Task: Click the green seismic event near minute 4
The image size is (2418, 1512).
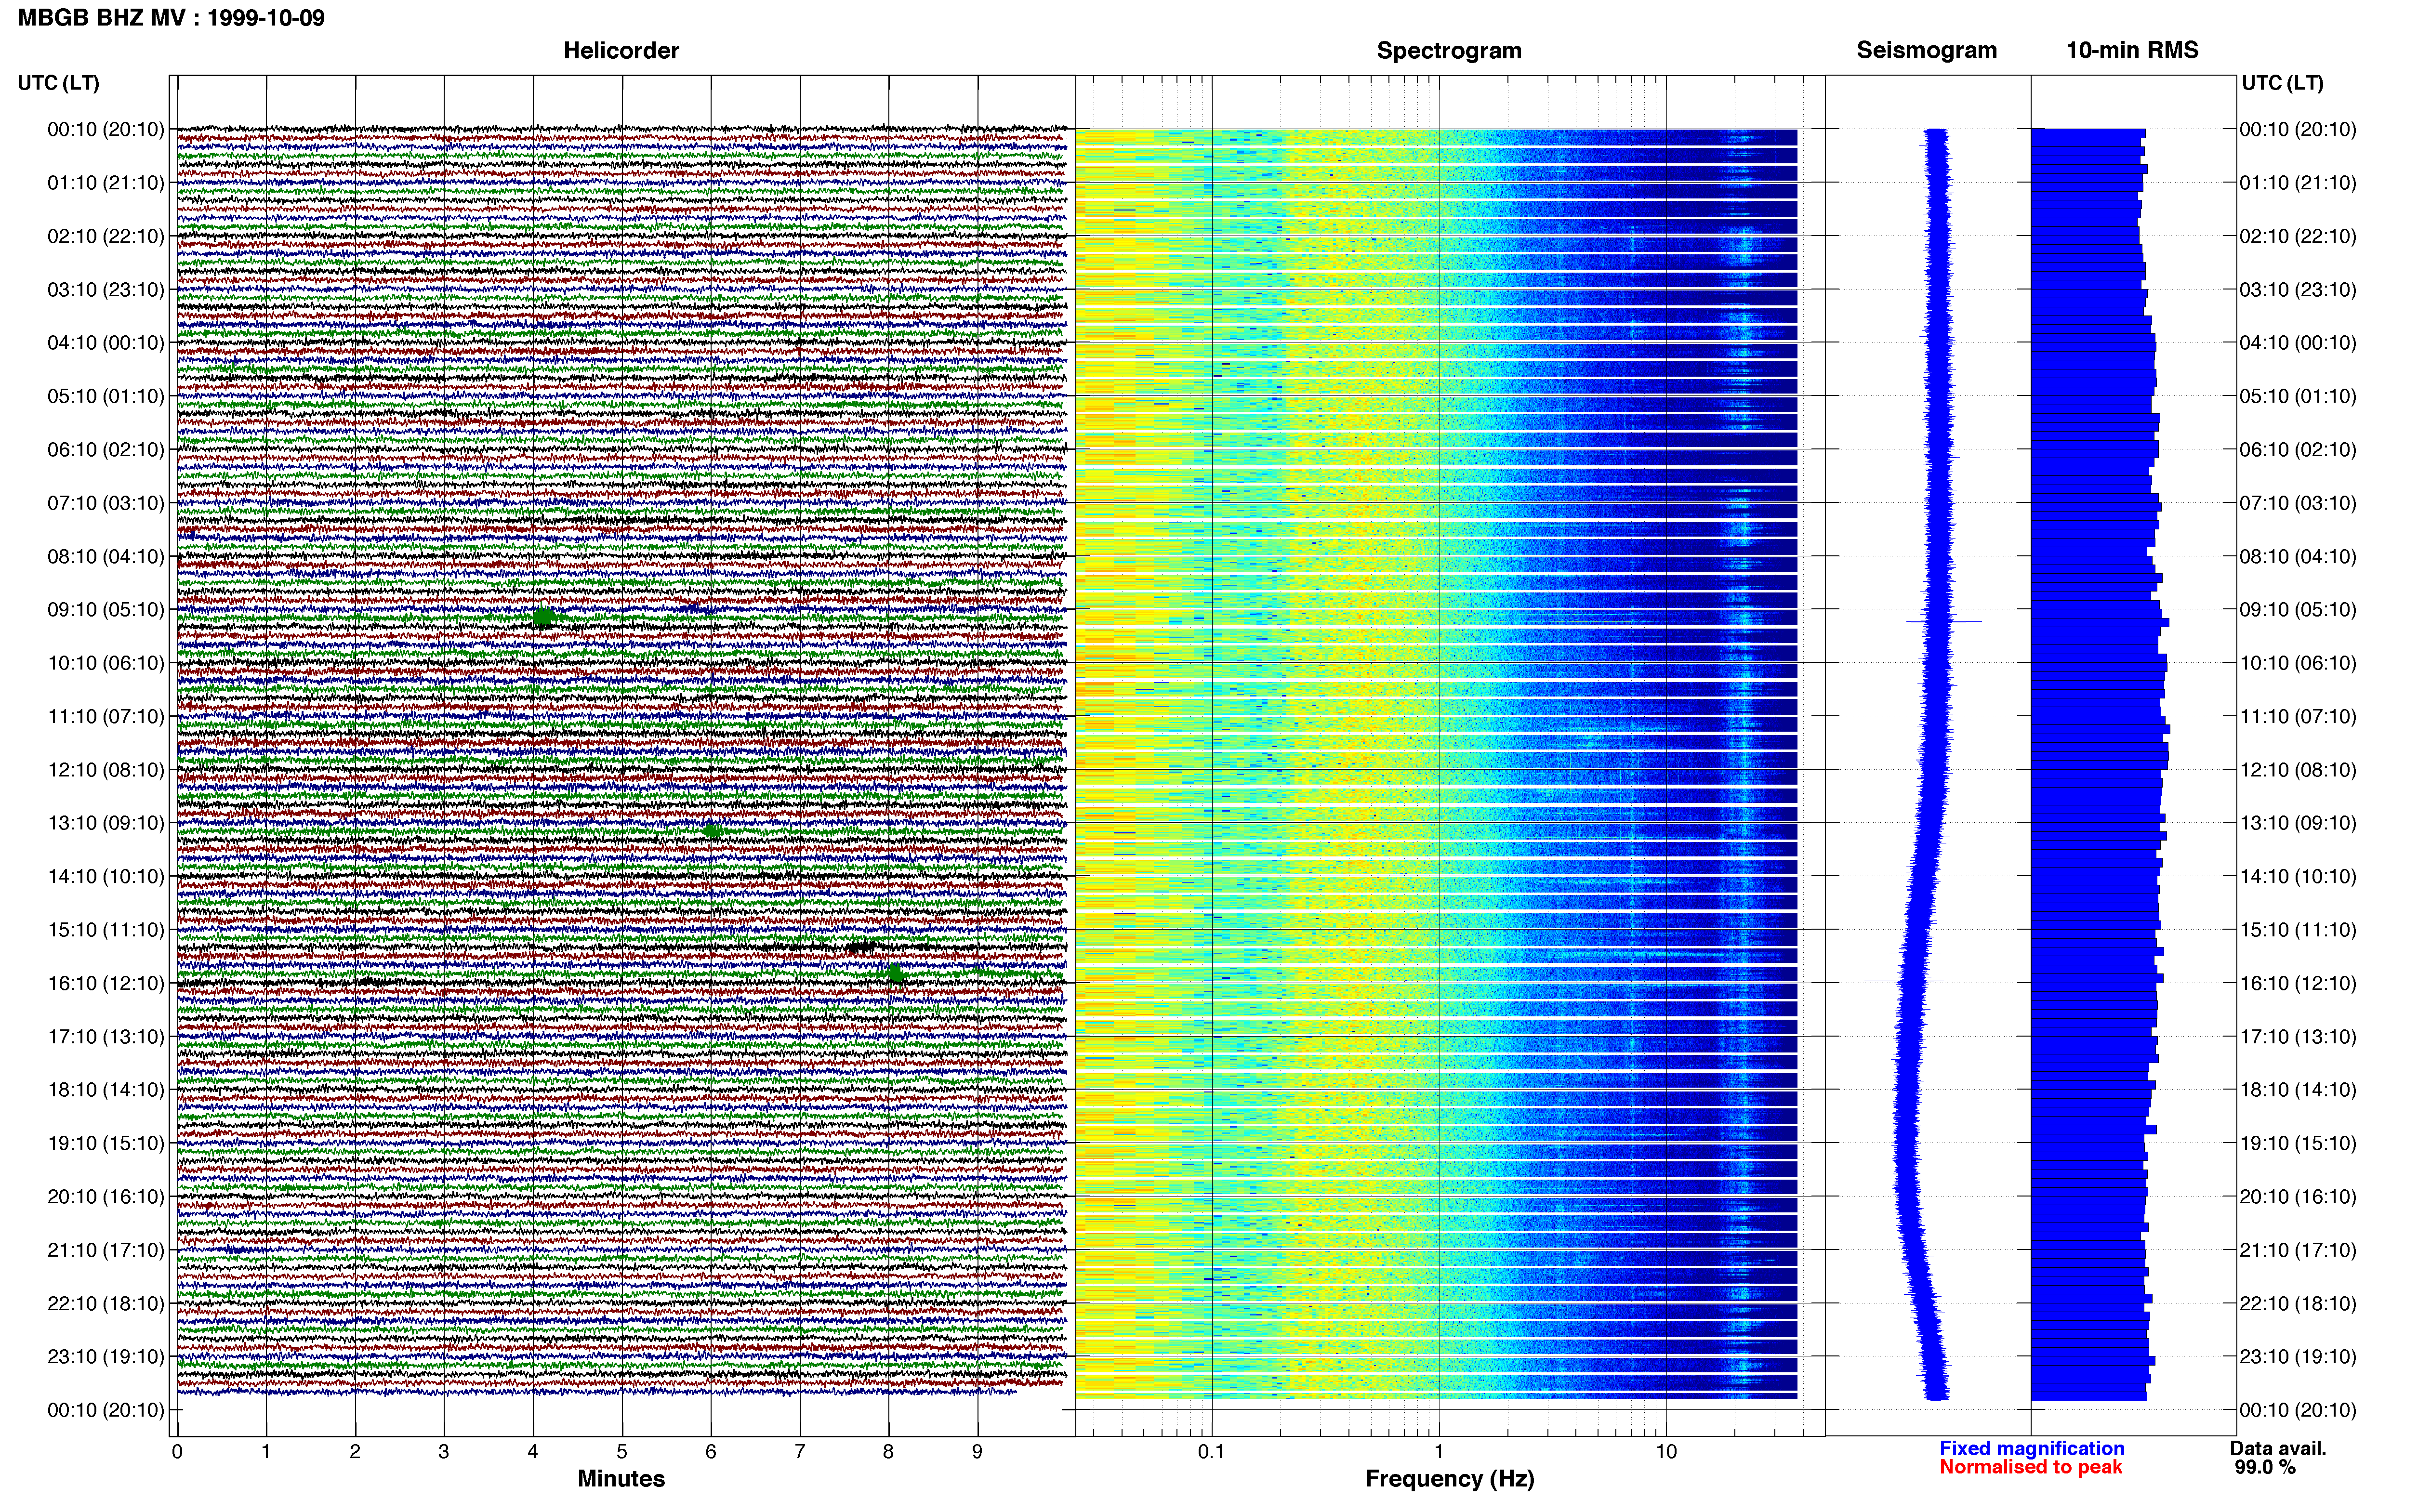Action: 543,617
